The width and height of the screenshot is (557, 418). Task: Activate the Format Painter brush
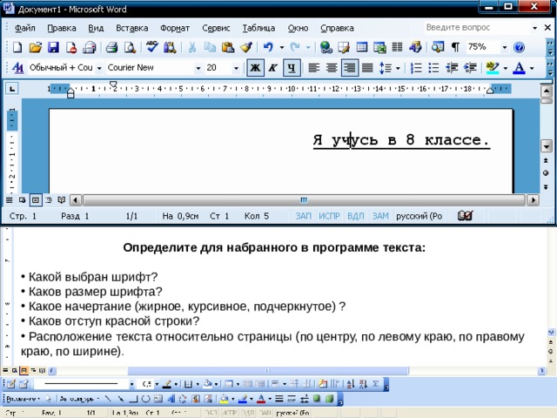(245, 47)
